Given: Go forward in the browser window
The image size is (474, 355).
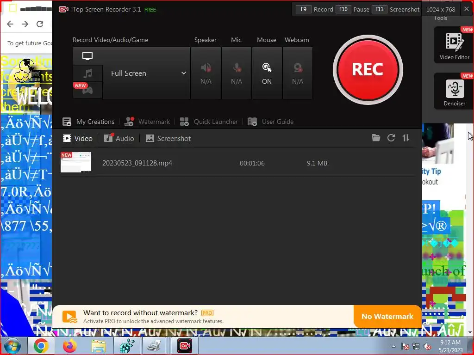Looking at the screenshot, I should pos(25,24).
